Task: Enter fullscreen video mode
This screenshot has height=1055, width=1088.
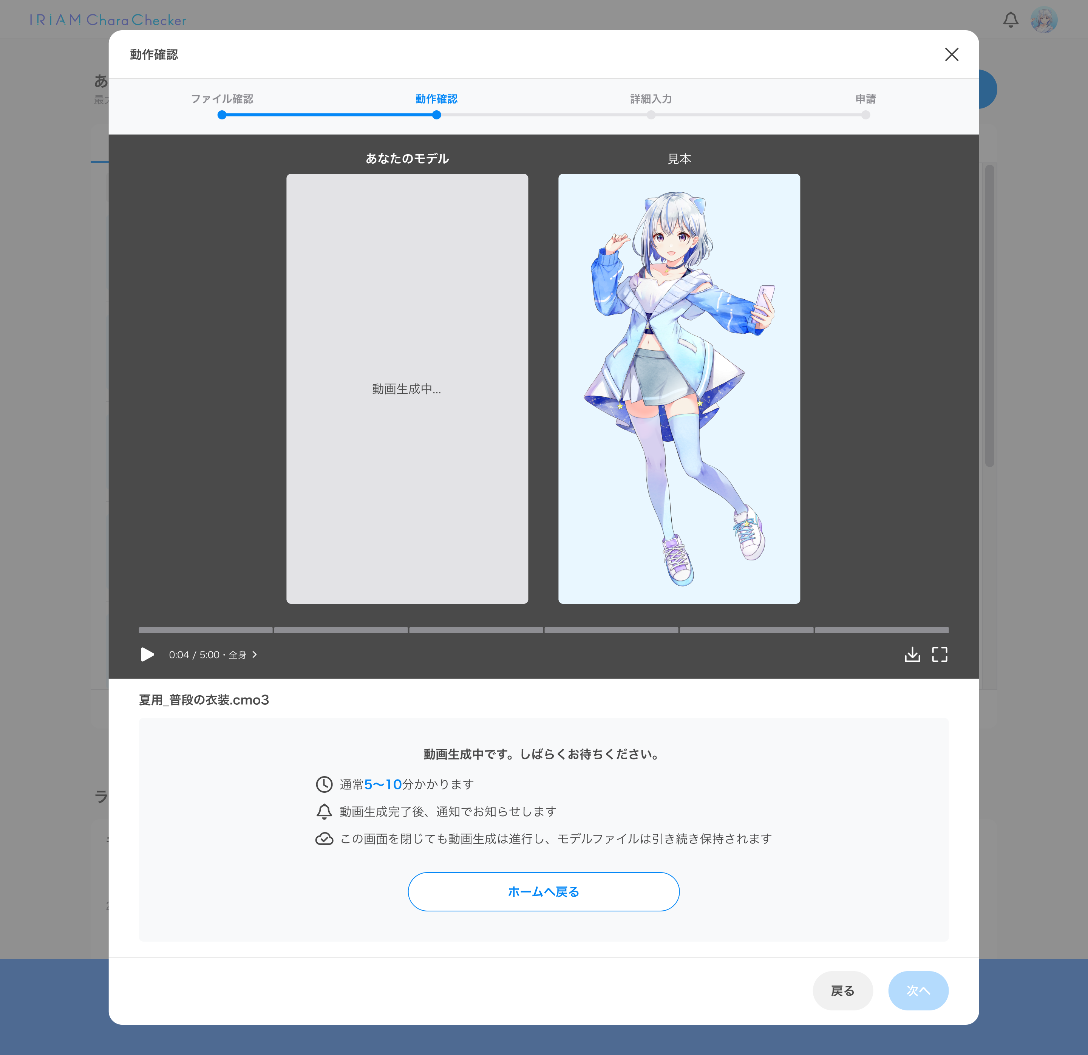Action: pos(939,655)
